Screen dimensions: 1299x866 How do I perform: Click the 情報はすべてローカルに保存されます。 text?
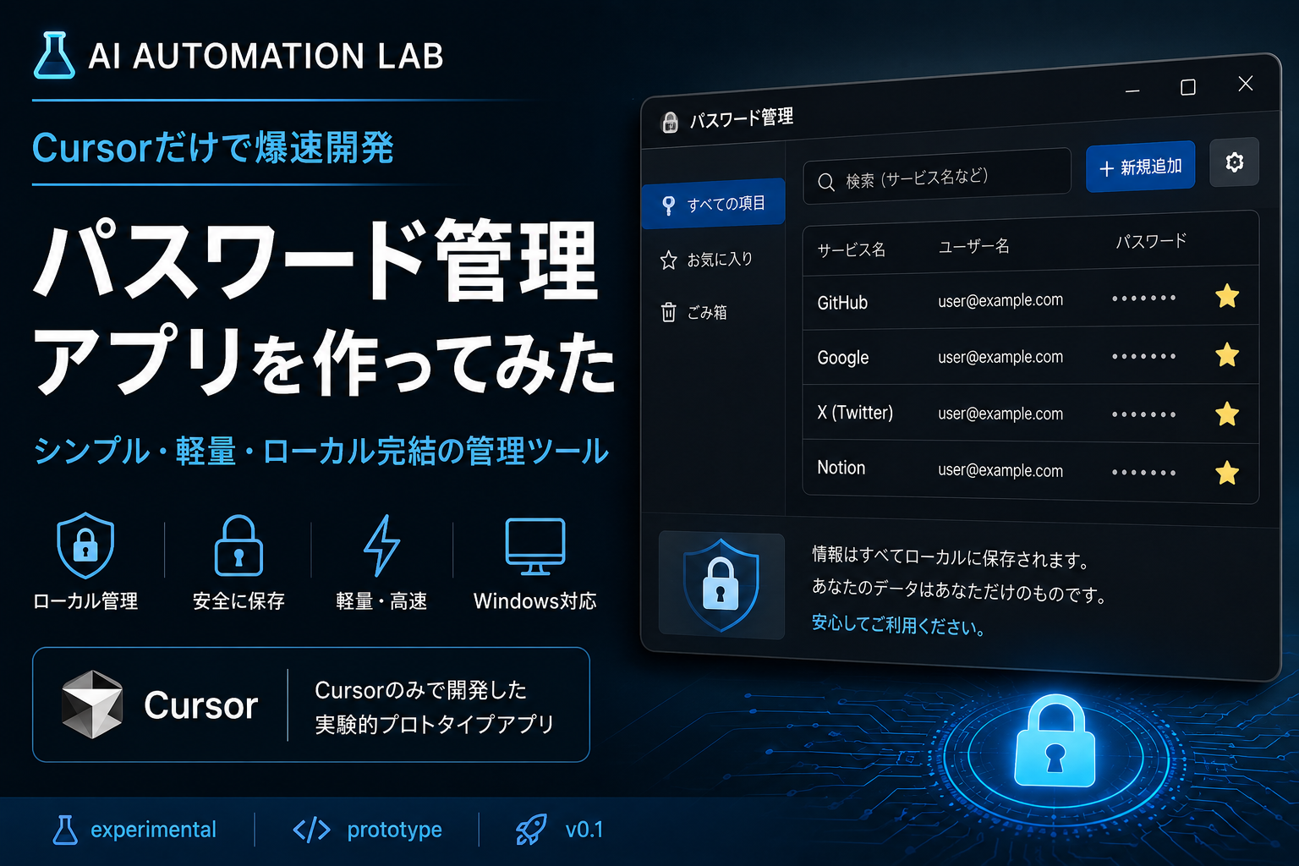point(952,557)
